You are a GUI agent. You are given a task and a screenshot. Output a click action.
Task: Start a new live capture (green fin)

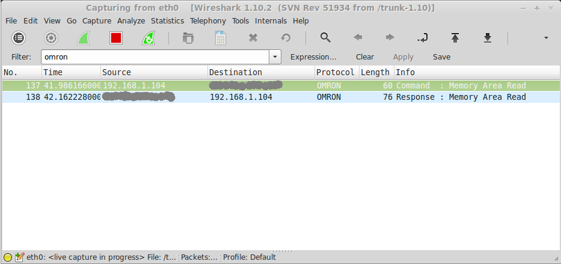point(84,37)
